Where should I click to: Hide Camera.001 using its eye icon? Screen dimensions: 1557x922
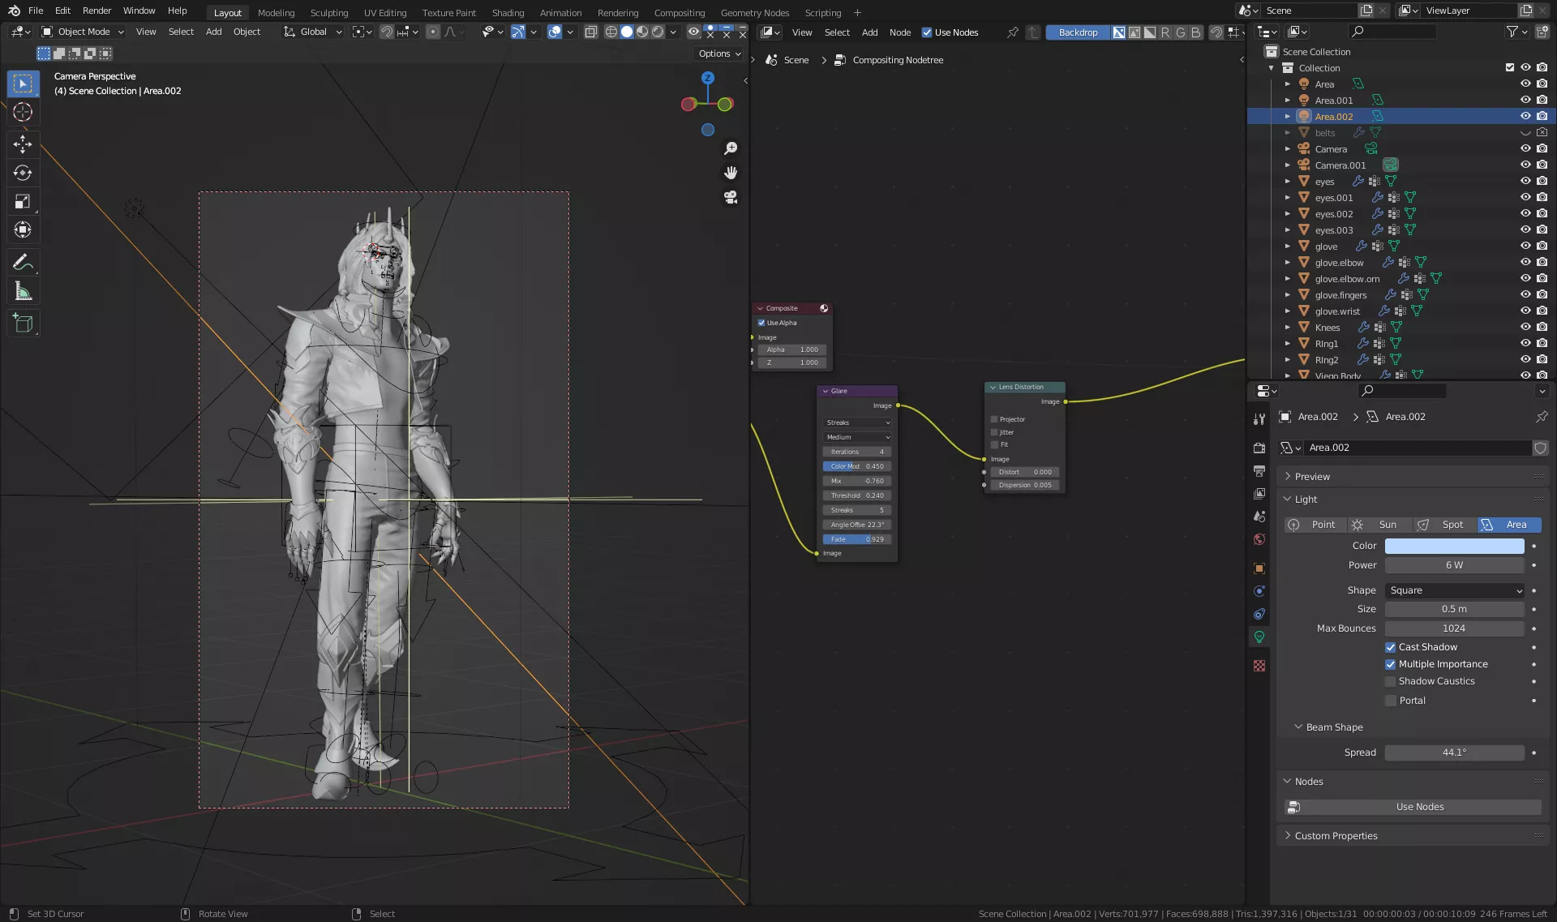tap(1525, 165)
